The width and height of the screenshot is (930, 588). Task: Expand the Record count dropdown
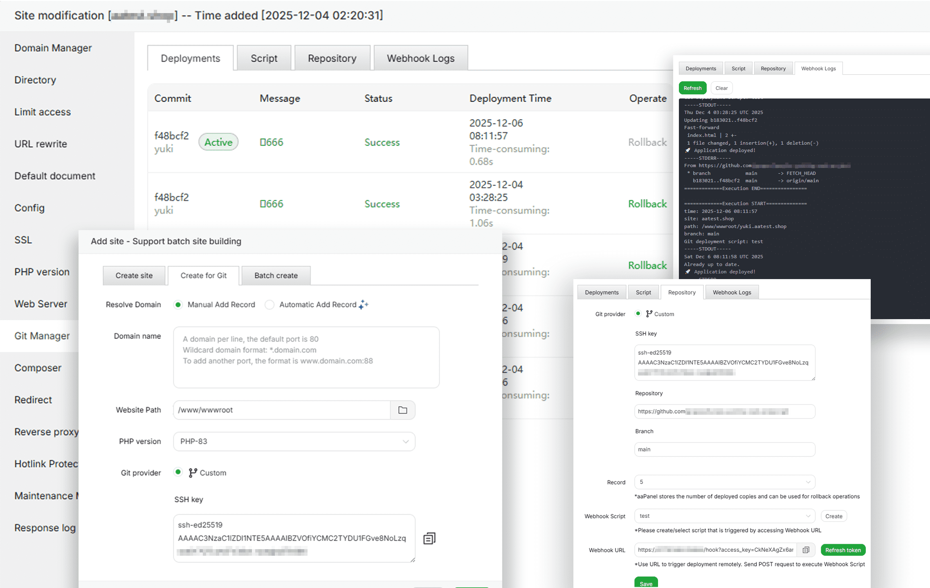tap(724, 482)
